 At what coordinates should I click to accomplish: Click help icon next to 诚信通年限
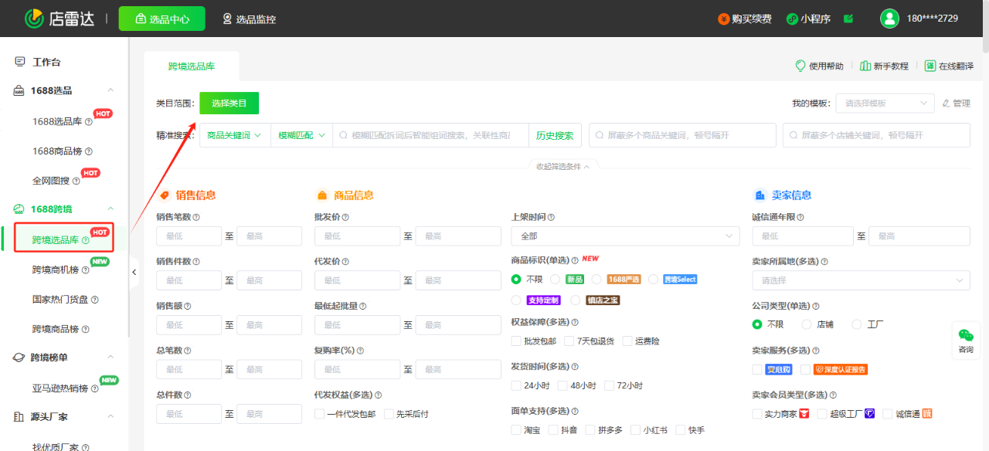pos(801,218)
